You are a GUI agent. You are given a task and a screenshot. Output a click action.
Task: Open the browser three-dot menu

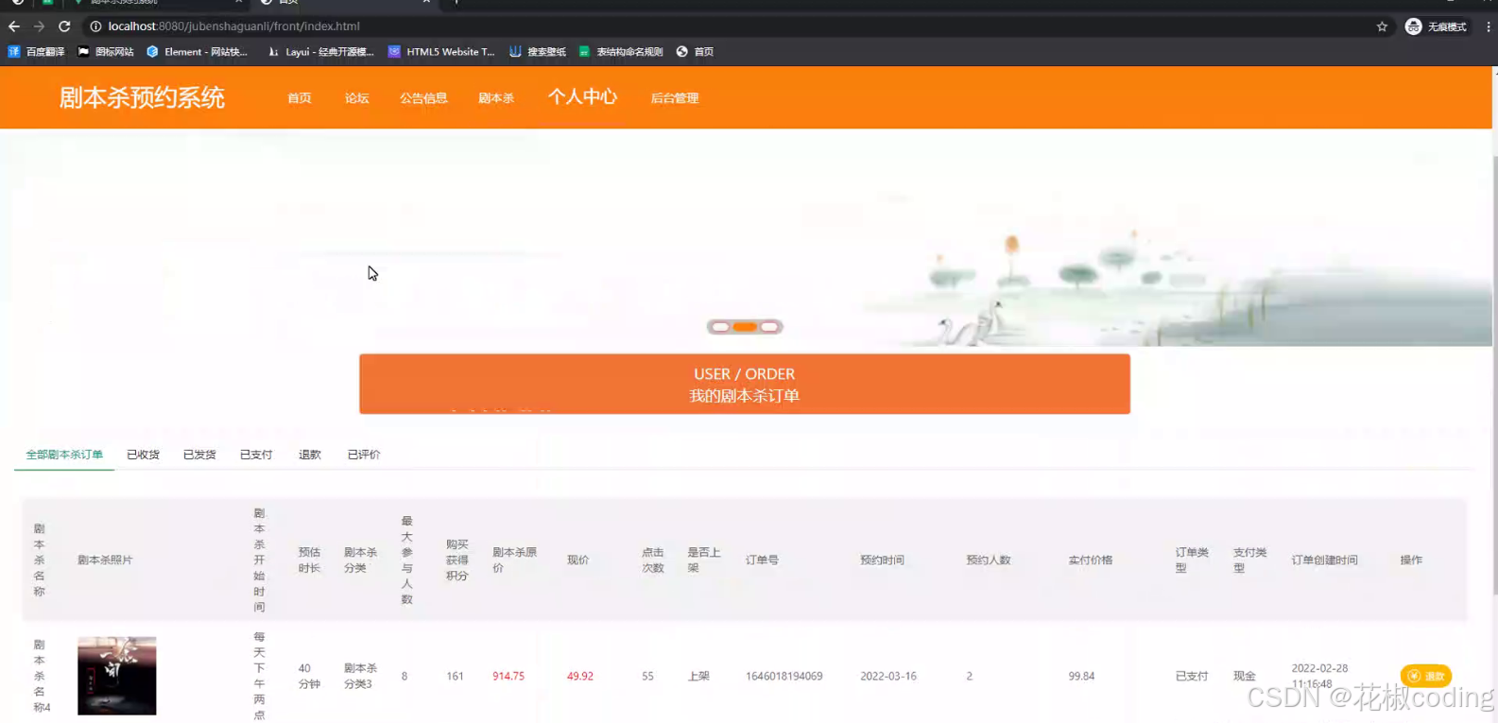1488,26
